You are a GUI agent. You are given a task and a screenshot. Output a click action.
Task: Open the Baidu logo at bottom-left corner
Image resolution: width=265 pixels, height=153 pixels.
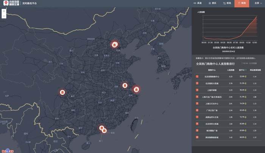(x=6, y=150)
